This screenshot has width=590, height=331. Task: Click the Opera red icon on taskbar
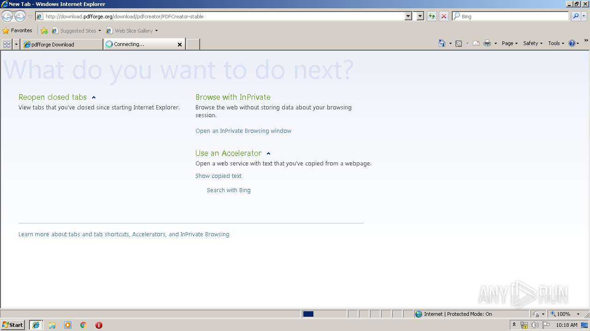point(99,325)
